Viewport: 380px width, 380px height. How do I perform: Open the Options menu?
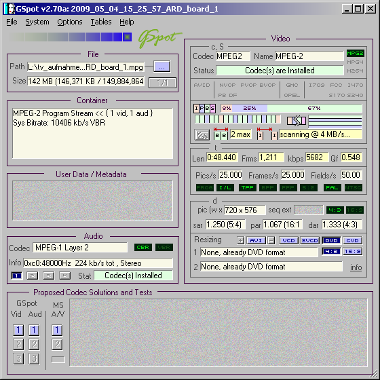70,22
